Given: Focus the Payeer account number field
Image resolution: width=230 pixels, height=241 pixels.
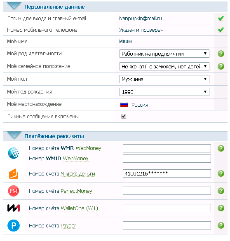Looking at the screenshot, I should 167,225.
